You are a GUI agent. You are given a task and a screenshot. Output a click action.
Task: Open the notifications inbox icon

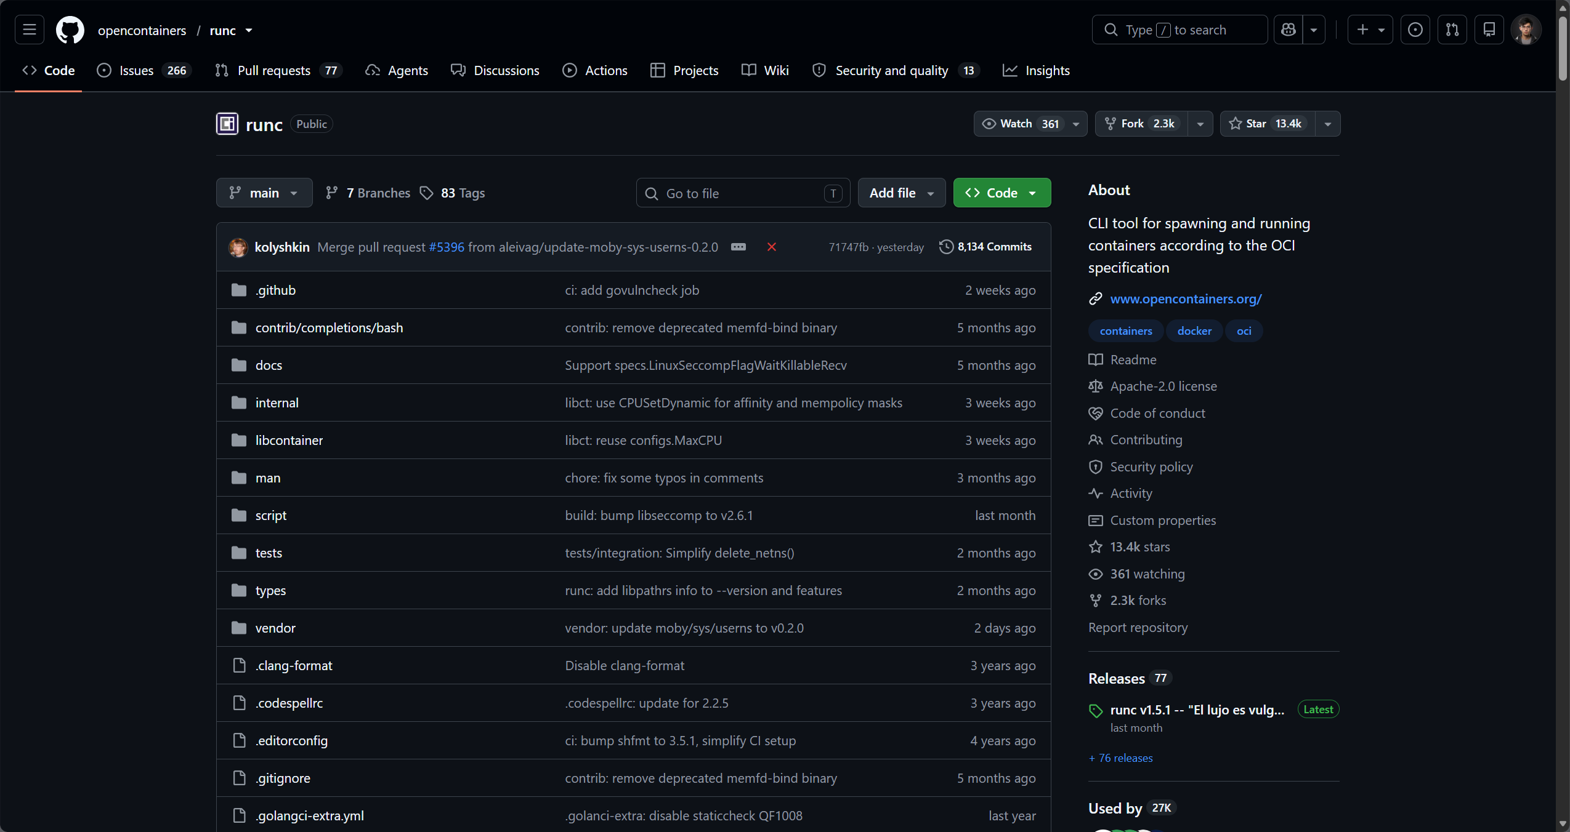1489,30
